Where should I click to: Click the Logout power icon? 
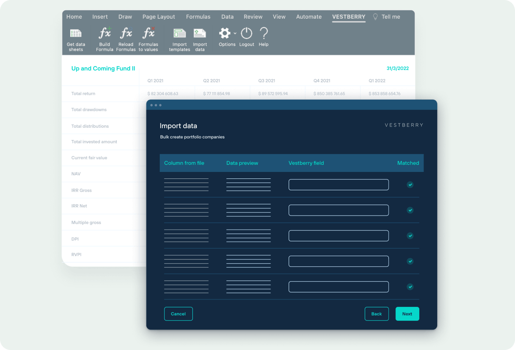[x=247, y=33]
